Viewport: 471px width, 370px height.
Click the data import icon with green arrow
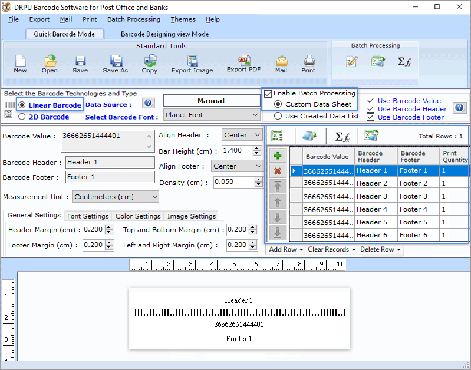pyautogui.click(x=309, y=136)
